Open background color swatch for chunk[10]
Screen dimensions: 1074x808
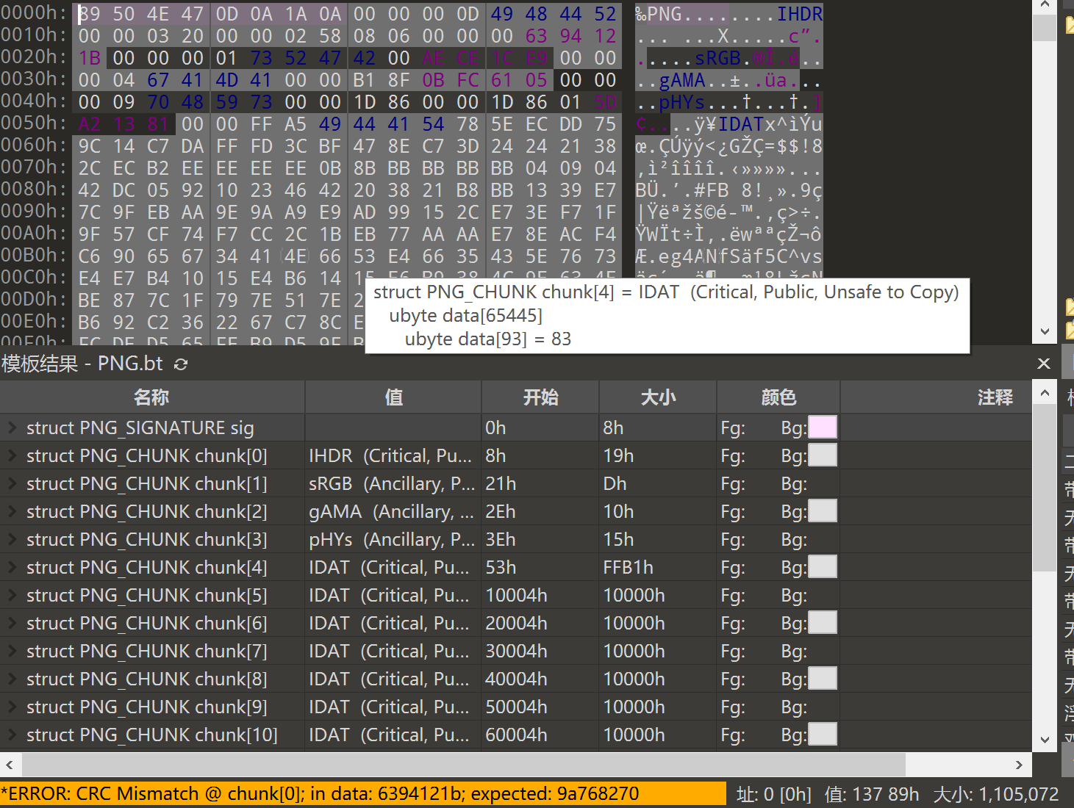pyautogui.click(x=823, y=735)
